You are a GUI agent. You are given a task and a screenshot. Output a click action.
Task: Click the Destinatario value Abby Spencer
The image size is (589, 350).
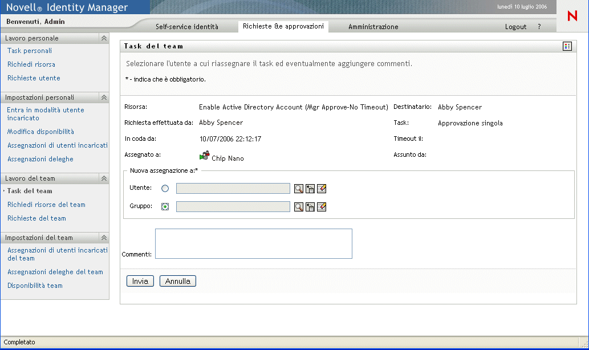coord(460,107)
